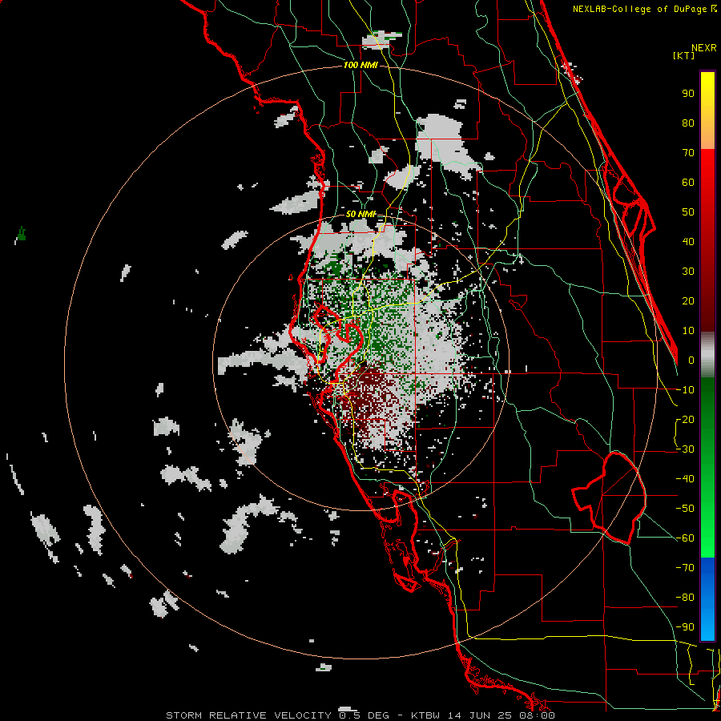Click the -80 scale label

[x=685, y=598]
